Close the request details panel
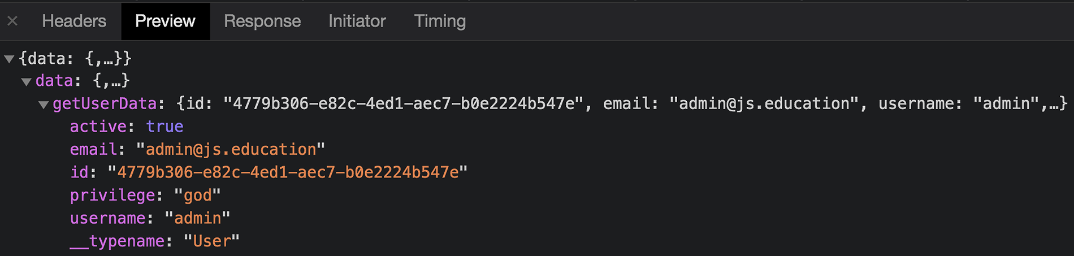The image size is (1074, 256). click(x=12, y=21)
